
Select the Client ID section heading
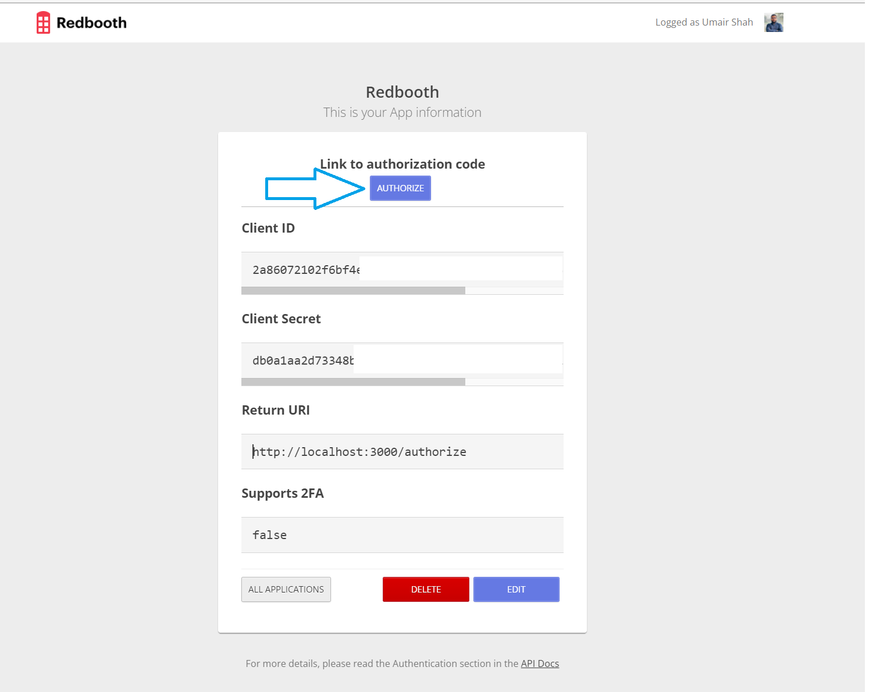point(268,228)
